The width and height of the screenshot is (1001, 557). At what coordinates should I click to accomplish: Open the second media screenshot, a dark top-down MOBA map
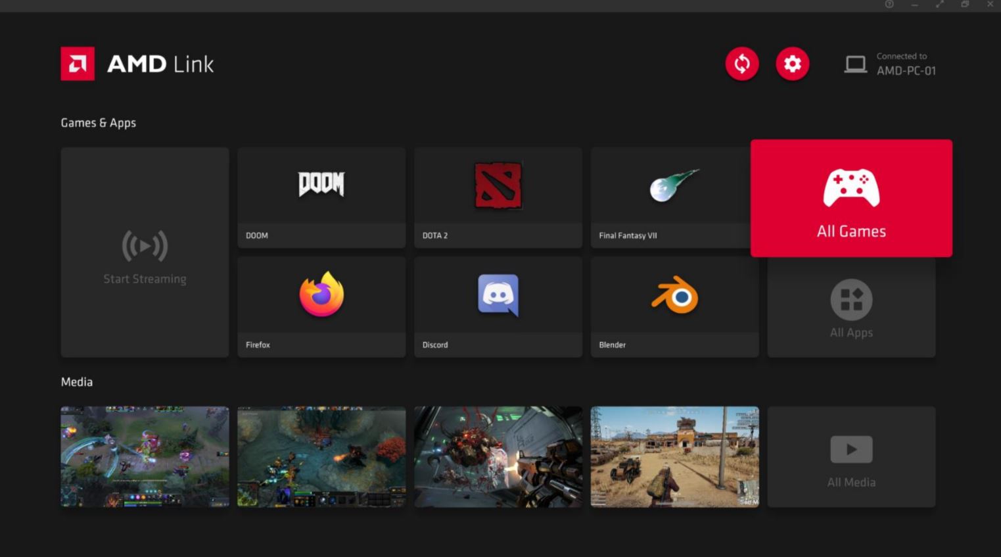321,457
